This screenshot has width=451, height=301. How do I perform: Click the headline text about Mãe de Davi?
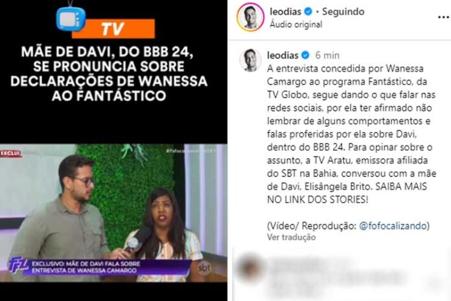(109, 73)
